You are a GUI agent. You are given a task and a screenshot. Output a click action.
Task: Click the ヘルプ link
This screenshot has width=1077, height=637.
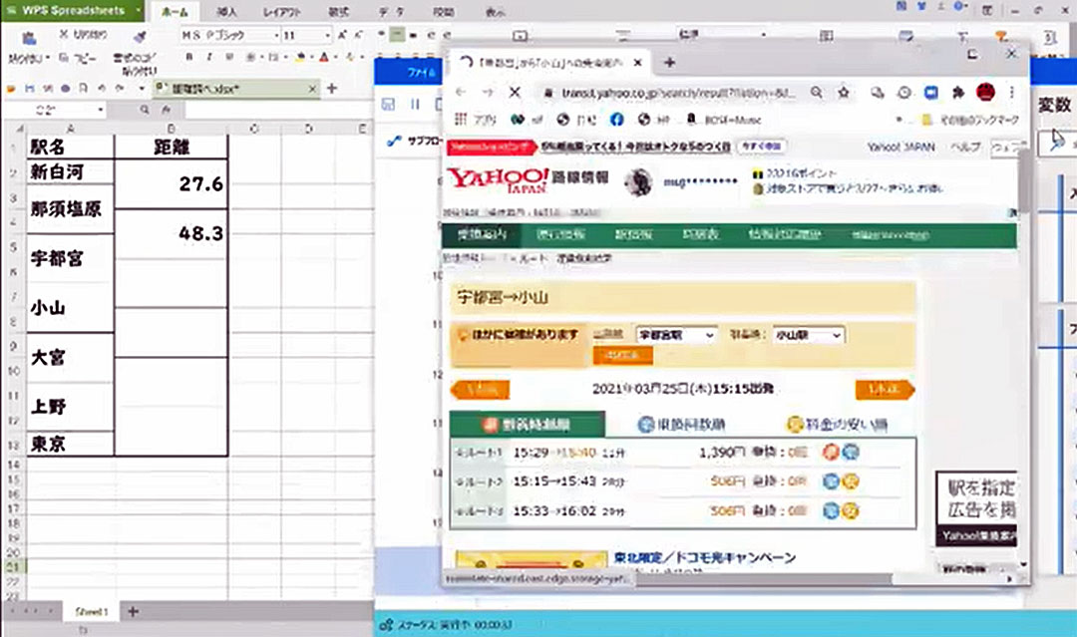point(964,147)
